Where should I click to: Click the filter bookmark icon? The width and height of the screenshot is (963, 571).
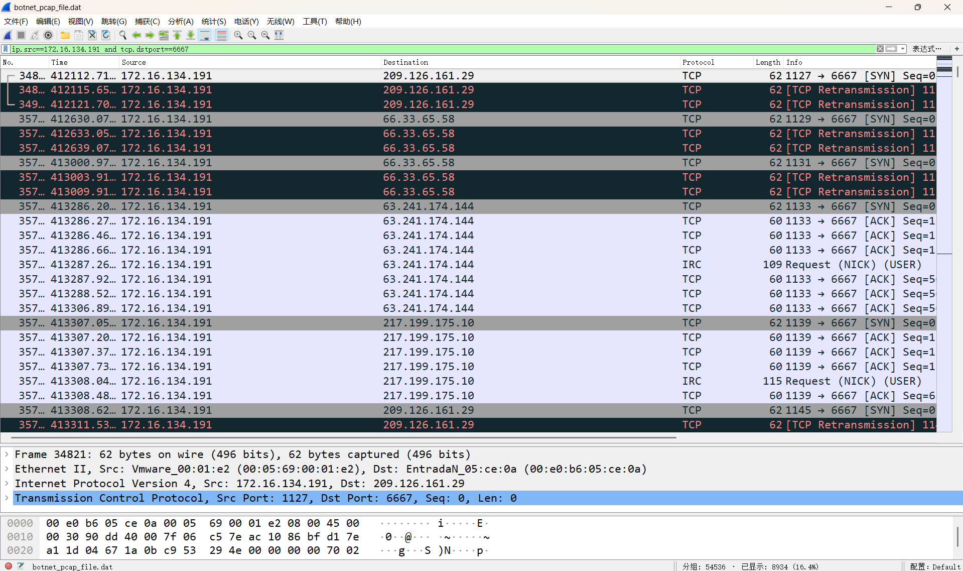[6, 49]
